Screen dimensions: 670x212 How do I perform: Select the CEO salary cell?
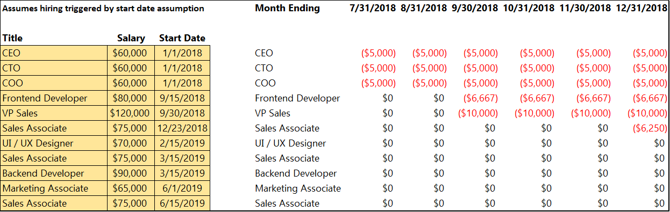[132, 53]
